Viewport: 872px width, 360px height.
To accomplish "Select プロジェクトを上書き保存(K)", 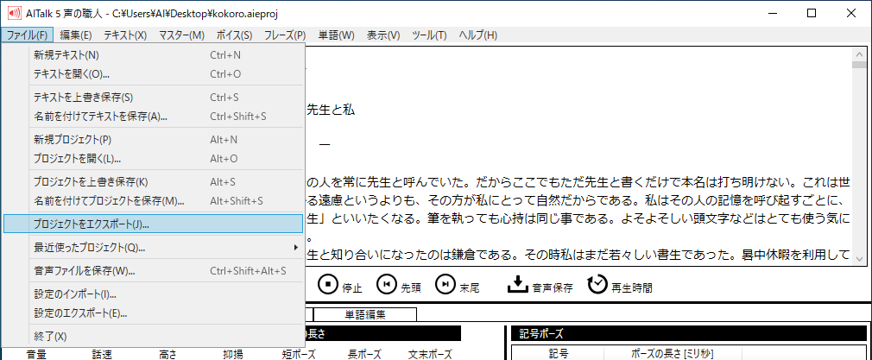I will (x=153, y=182).
